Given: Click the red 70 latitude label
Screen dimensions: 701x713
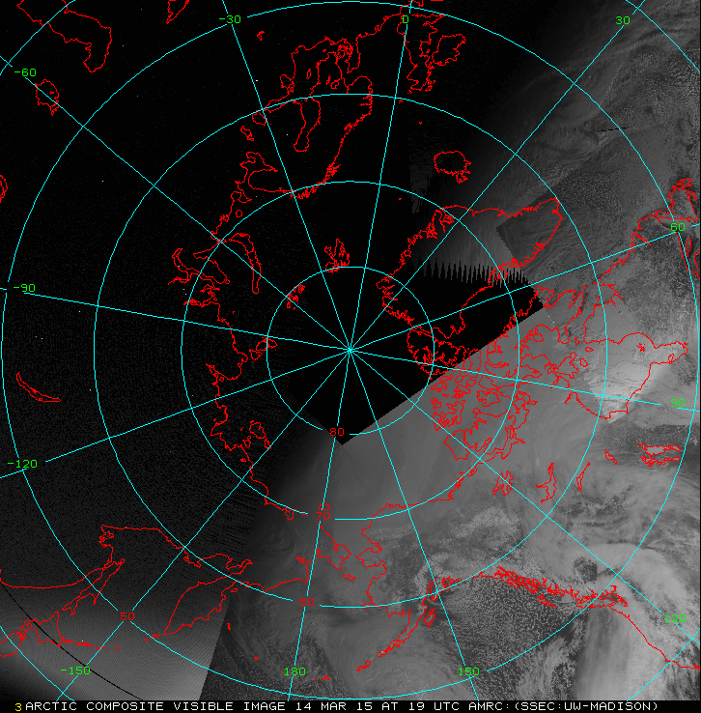Looking at the screenshot, I should (x=322, y=516).
